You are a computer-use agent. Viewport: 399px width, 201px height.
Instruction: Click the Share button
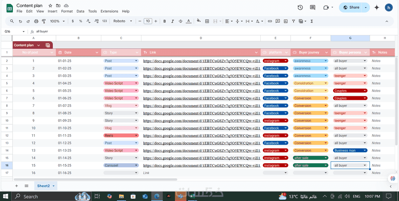click(x=351, y=8)
